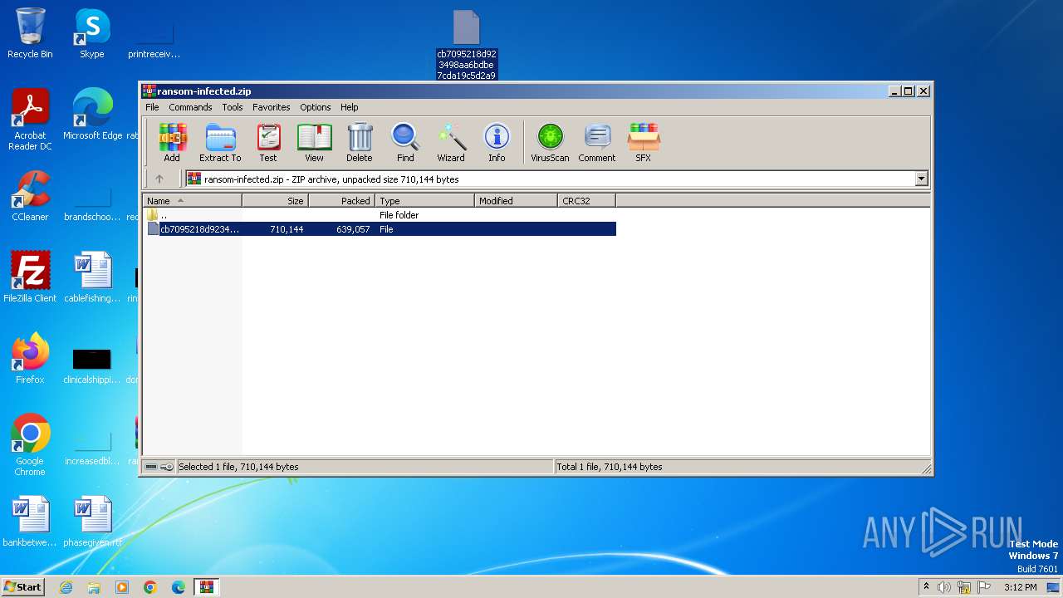Open the Comment tool
This screenshot has height=598, width=1063.
pos(597,143)
